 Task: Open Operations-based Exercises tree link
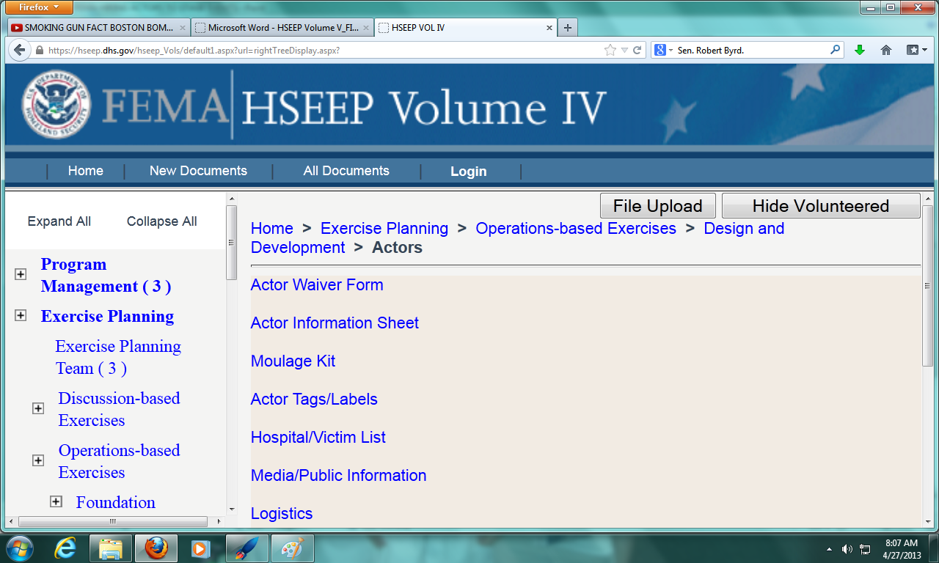pyautogui.click(x=119, y=461)
